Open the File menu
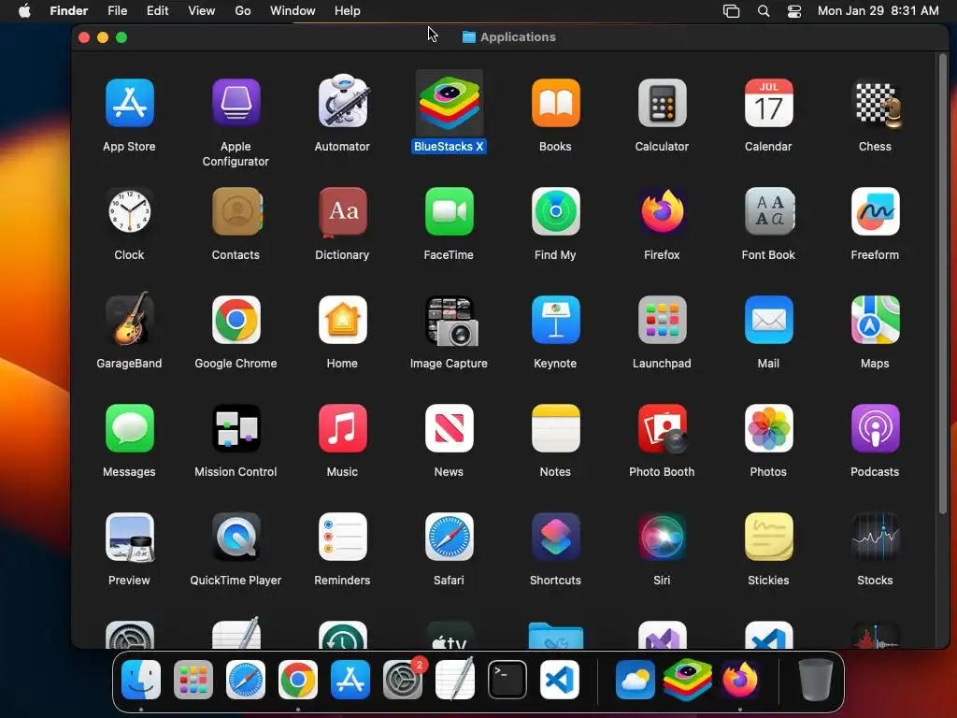 pos(117,11)
